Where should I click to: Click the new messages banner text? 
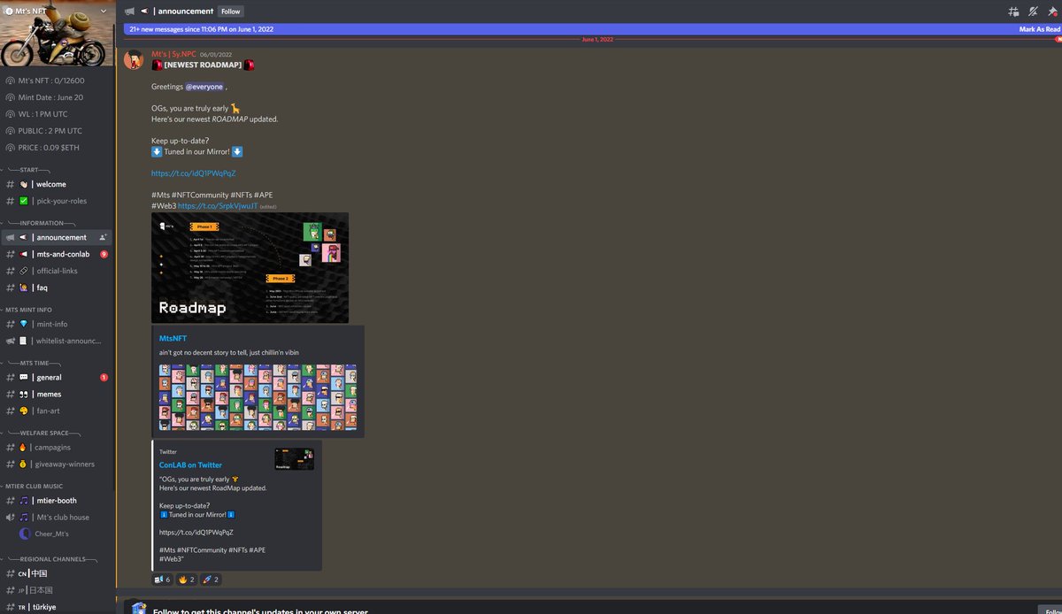click(x=201, y=29)
